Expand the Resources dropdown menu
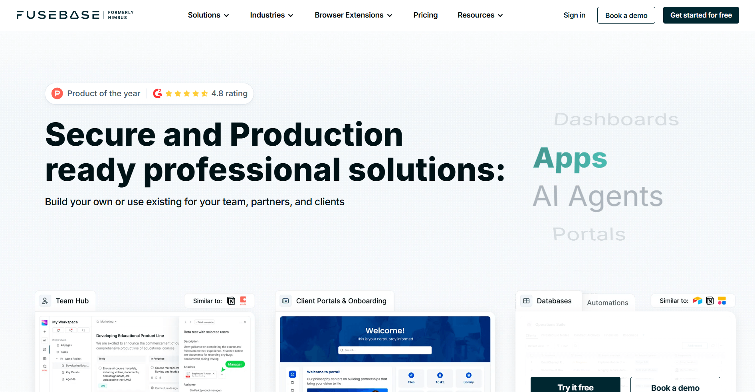Viewport: 755px width, 392px height. coord(480,15)
